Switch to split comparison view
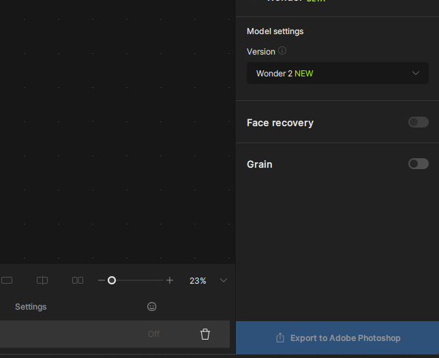The image size is (439, 358). click(x=42, y=280)
